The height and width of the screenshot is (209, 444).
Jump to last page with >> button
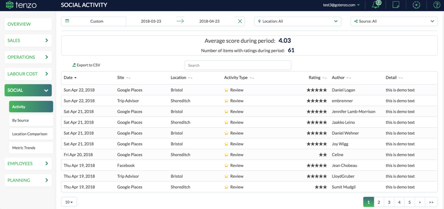pos(431,202)
